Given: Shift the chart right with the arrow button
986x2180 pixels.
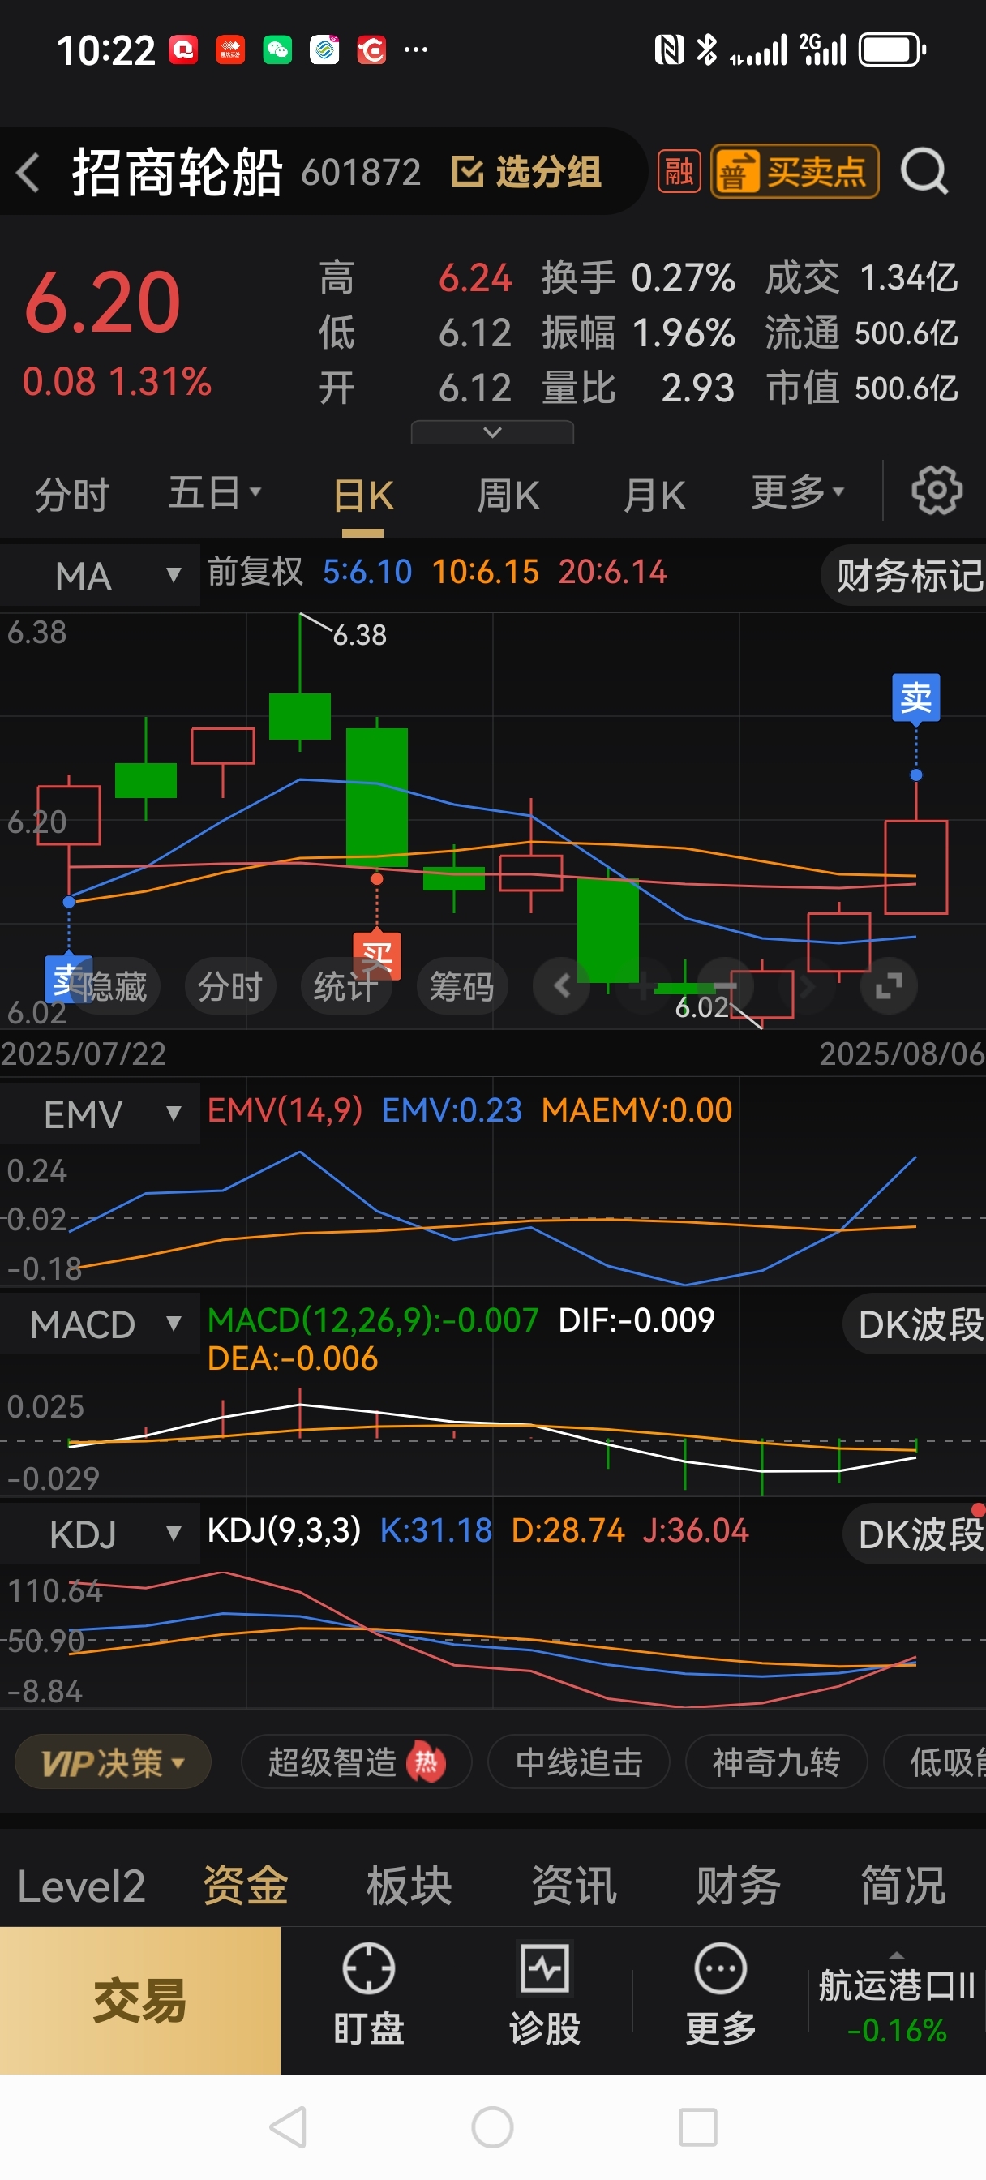Looking at the screenshot, I should coord(807,986).
